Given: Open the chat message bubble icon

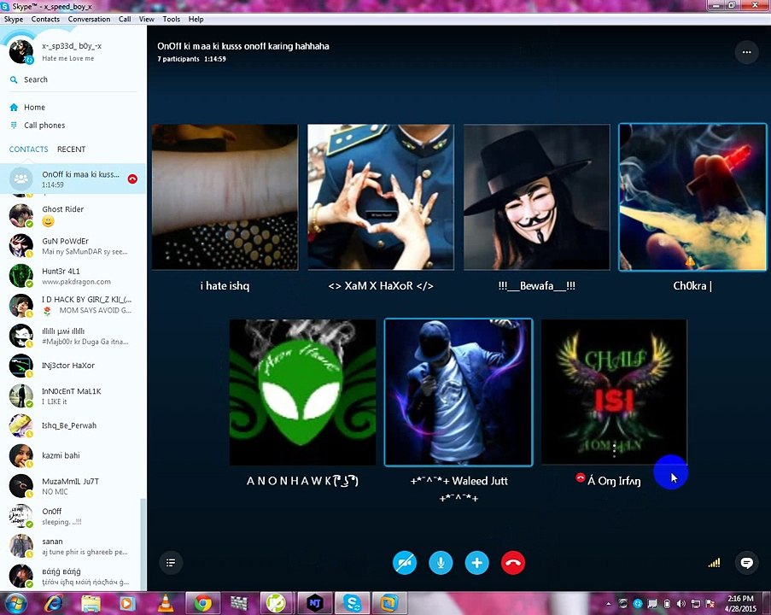Looking at the screenshot, I should [746, 563].
